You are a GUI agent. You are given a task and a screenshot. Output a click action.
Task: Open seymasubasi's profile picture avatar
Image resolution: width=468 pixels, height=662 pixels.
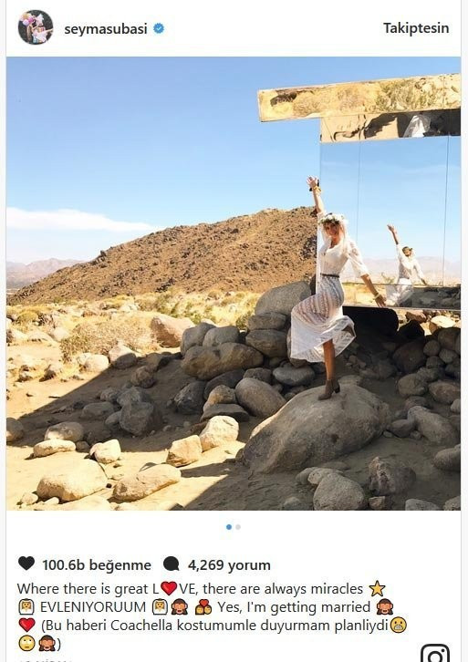[x=36, y=27]
